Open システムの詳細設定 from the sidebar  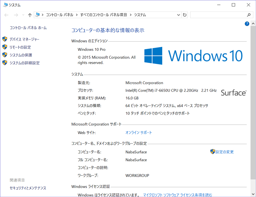point(25,63)
